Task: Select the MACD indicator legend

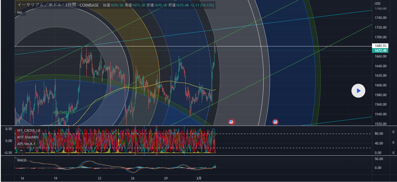Action: (22, 160)
